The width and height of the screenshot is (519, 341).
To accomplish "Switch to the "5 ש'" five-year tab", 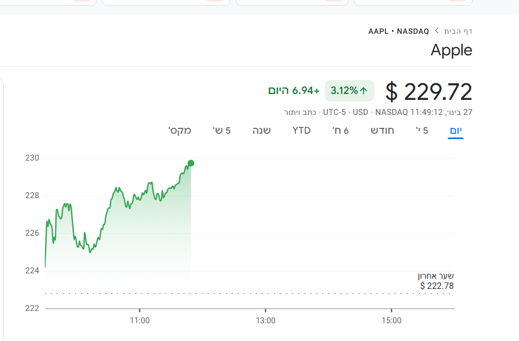I will [221, 130].
